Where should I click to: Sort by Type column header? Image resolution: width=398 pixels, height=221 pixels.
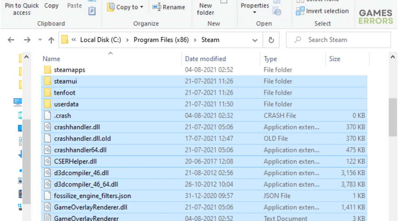(270, 59)
